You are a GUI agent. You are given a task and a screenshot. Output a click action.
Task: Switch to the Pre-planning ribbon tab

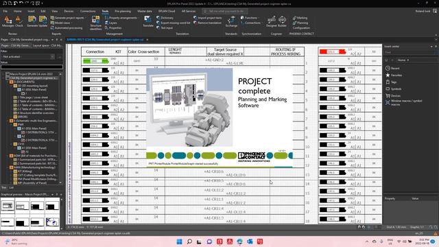(x=123, y=11)
